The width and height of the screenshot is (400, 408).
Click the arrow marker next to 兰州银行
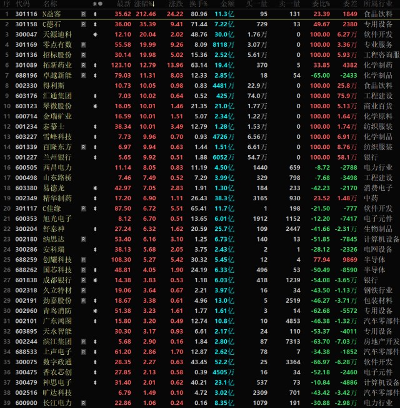tap(95, 158)
